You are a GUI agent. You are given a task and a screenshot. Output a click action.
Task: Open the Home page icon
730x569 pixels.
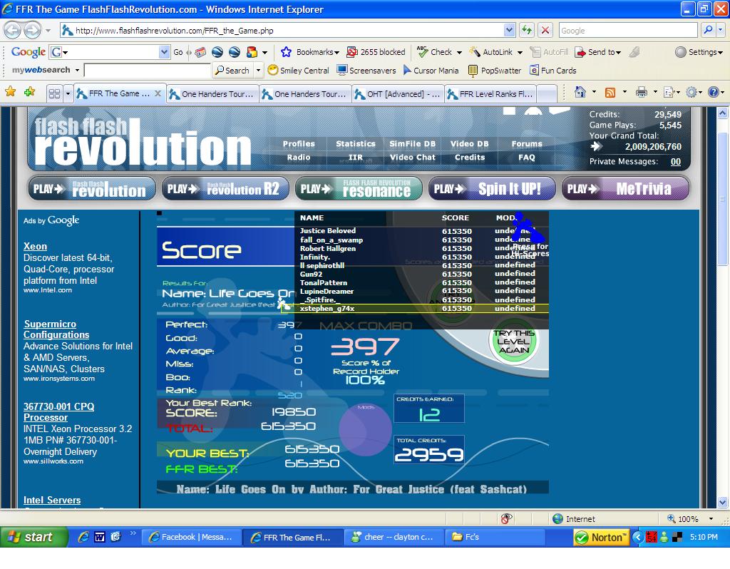tap(580, 92)
